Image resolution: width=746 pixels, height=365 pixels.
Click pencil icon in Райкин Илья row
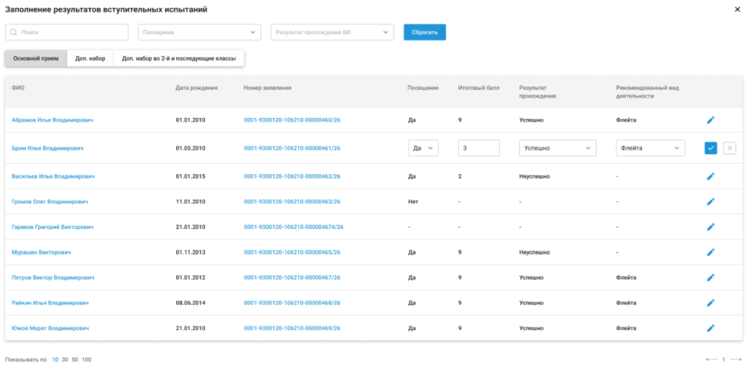point(710,302)
